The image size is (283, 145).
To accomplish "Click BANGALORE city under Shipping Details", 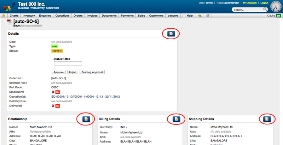I will (x=219, y=140).
